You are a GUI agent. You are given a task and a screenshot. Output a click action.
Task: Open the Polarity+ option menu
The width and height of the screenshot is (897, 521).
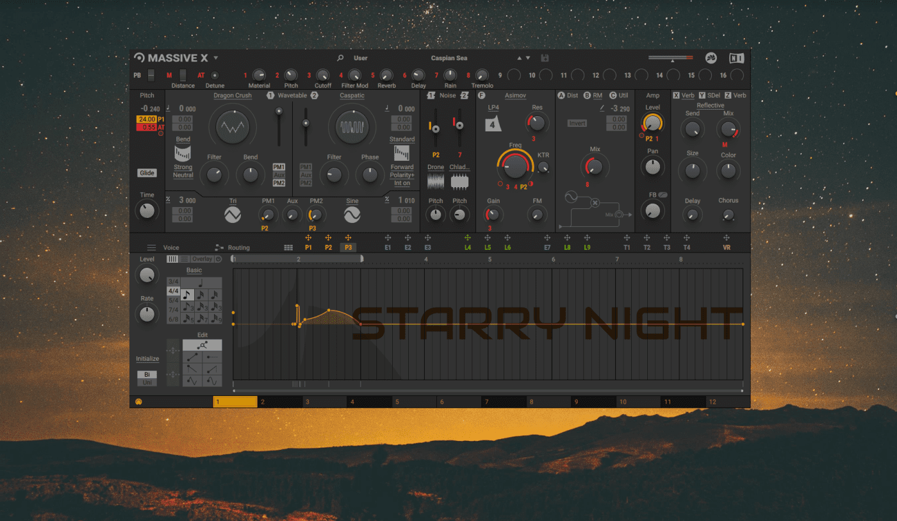pos(402,175)
